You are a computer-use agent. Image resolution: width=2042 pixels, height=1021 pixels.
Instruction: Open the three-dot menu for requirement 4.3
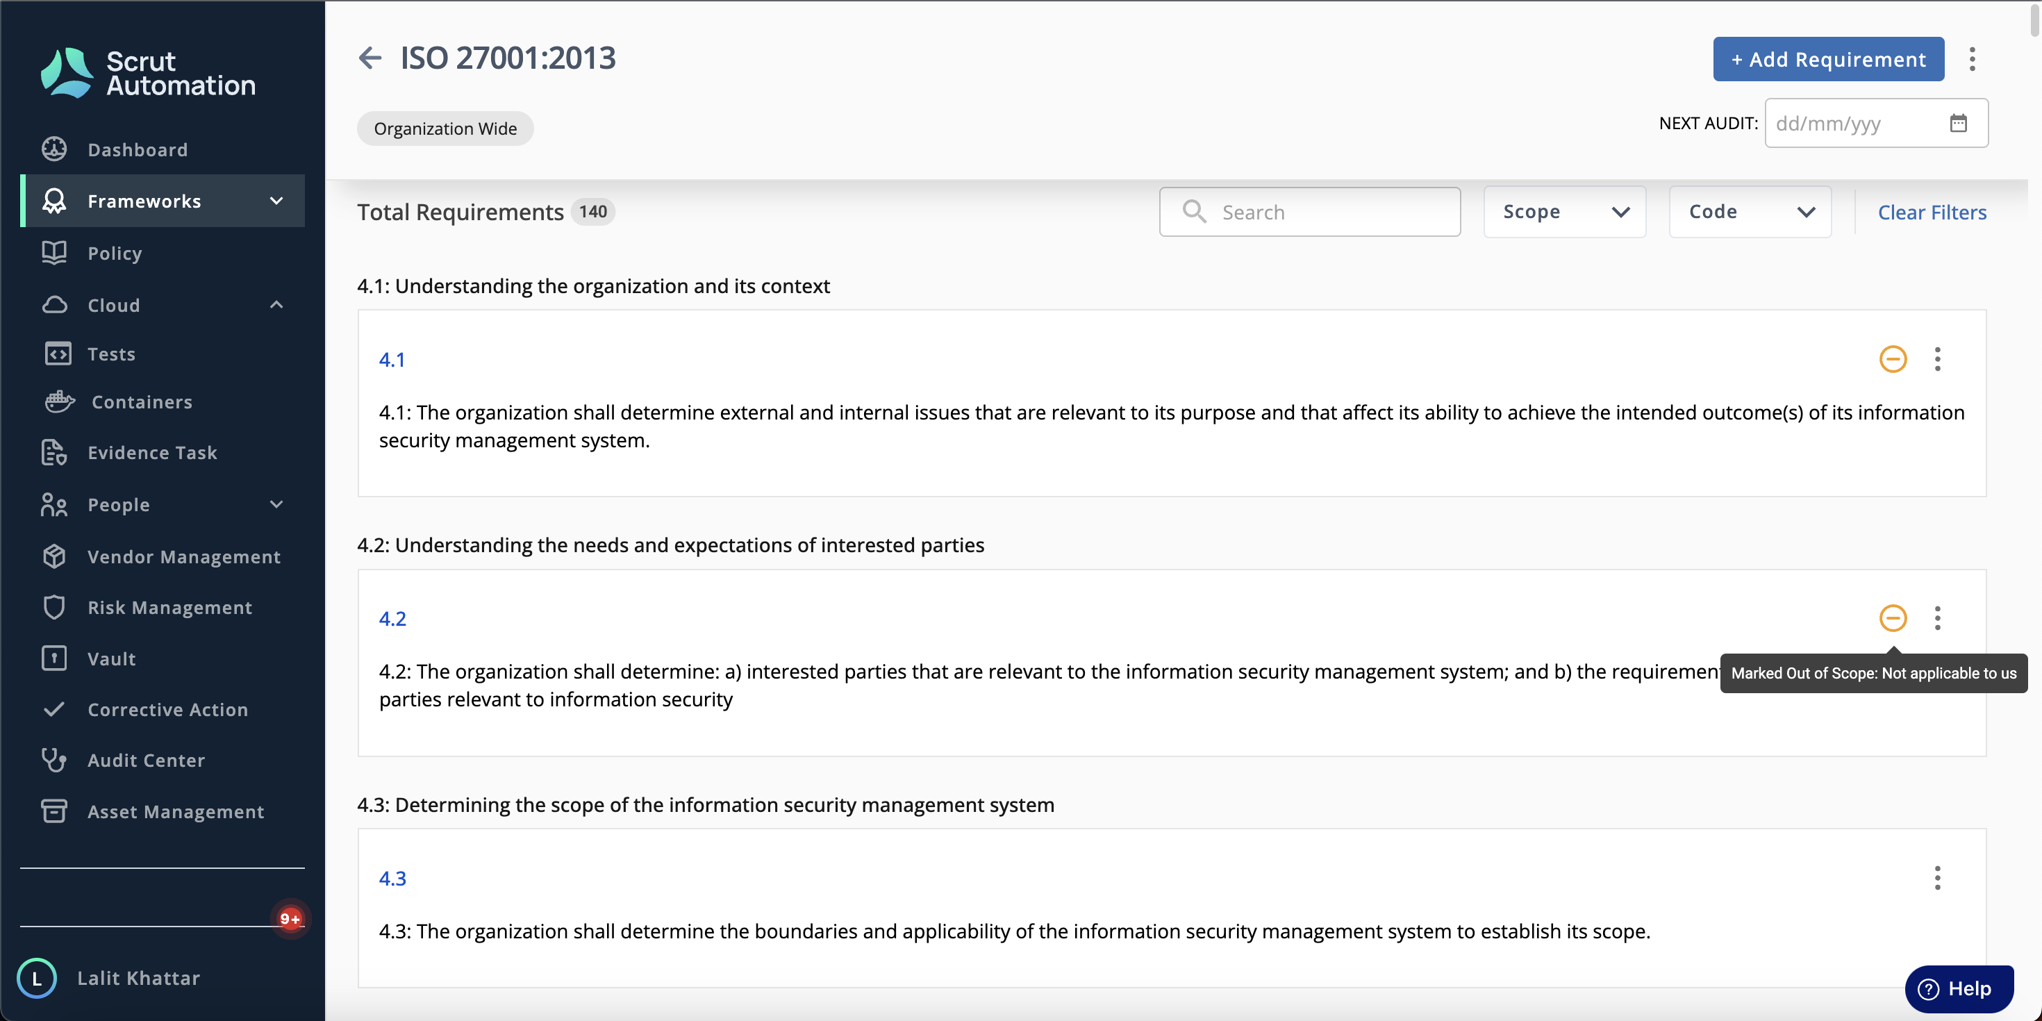coord(1937,877)
